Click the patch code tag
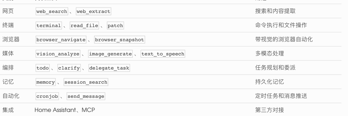Screen dimensions: 348x116 click(115, 25)
